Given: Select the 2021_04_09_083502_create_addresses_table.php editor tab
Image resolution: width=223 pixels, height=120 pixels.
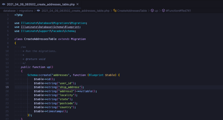Looking at the screenshot, I should click(x=41, y=4).
